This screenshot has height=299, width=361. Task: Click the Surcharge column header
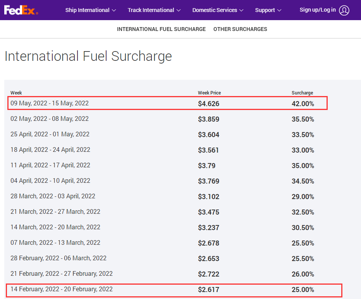pyautogui.click(x=302, y=93)
